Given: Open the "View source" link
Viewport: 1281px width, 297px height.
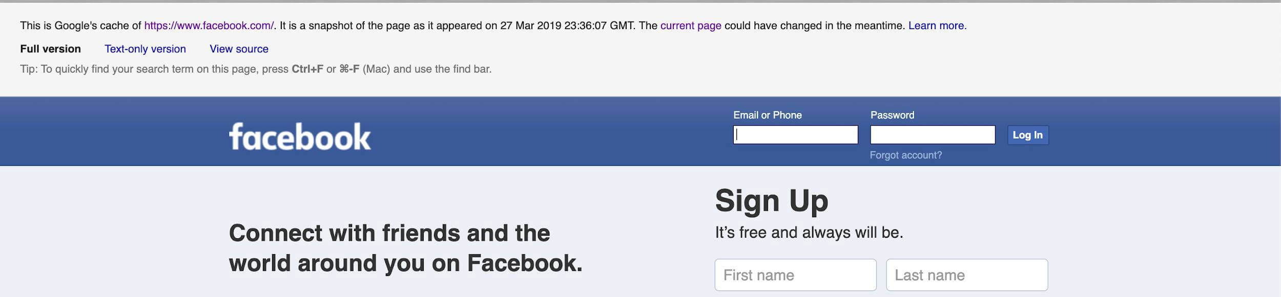Looking at the screenshot, I should (x=239, y=49).
